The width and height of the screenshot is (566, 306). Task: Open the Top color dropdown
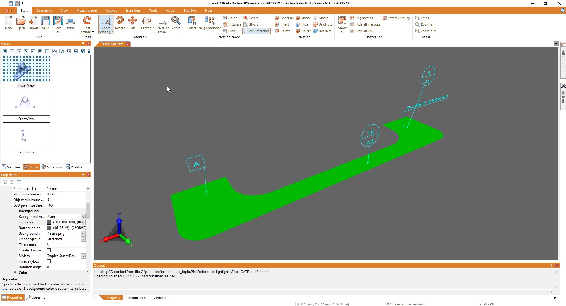[x=83, y=222]
